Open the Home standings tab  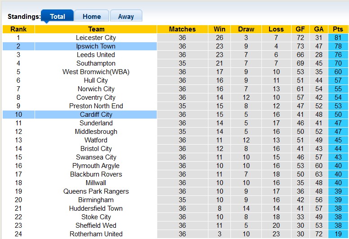tap(92, 17)
